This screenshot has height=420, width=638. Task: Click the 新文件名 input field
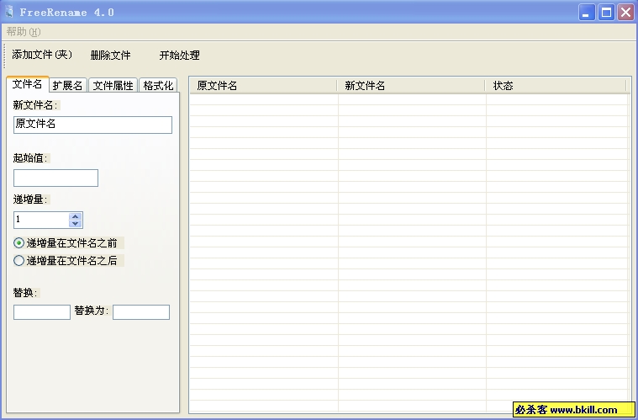[92, 125]
